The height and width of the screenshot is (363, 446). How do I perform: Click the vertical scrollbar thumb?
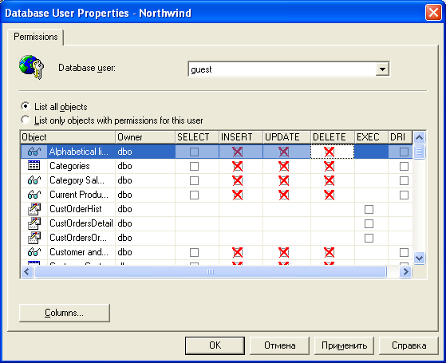click(419, 152)
